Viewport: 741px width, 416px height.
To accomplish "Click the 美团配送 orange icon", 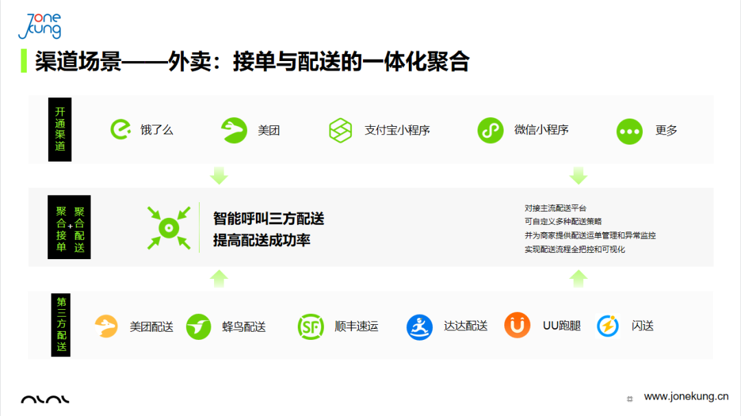I will point(106,326).
